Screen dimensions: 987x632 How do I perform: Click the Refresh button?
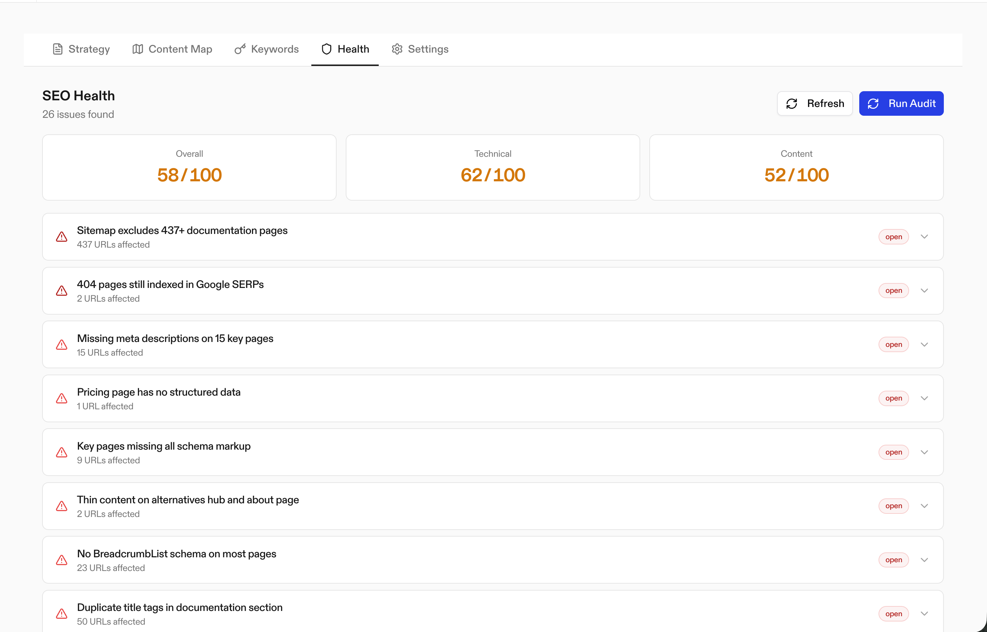tap(815, 103)
